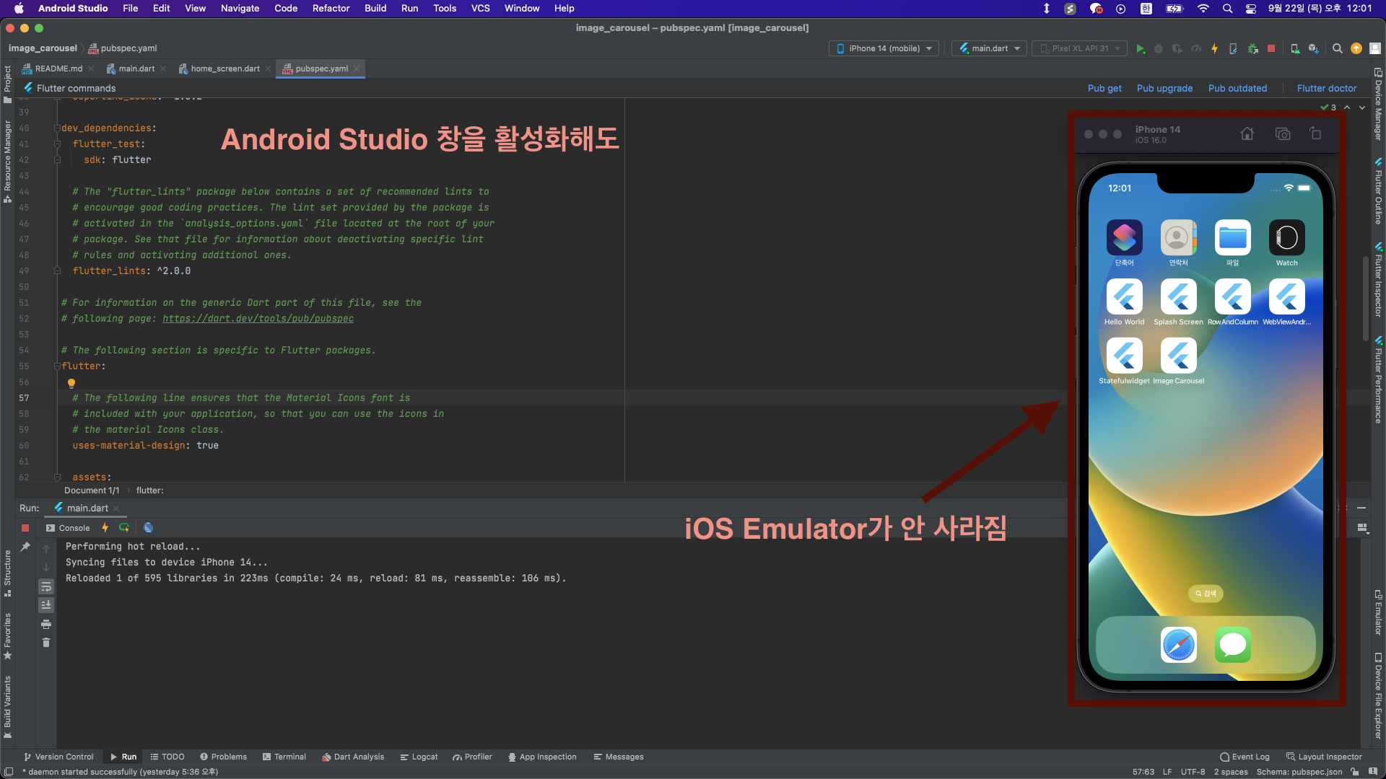The width and height of the screenshot is (1386, 779).
Task: Click the Pub get link
Action: [1104, 88]
